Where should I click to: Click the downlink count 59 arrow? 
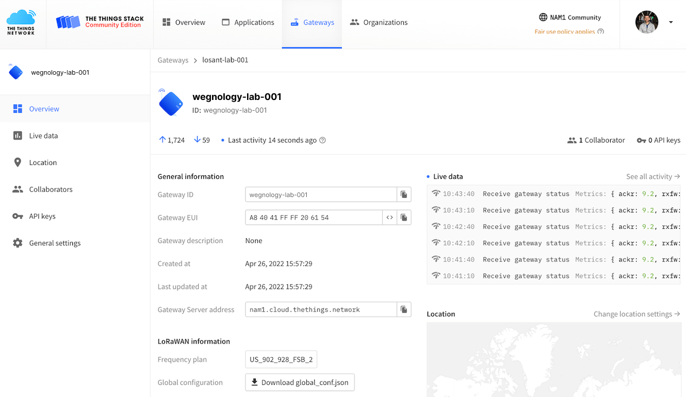[197, 140]
